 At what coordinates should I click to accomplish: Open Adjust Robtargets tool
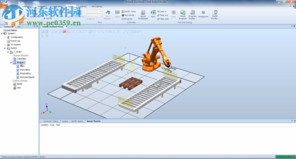tap(143, 15)
